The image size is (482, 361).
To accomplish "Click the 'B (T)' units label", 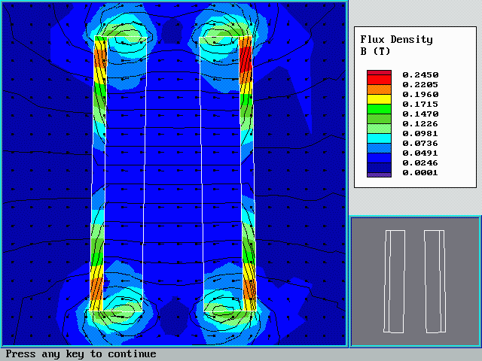I will [x=375, y=51].
